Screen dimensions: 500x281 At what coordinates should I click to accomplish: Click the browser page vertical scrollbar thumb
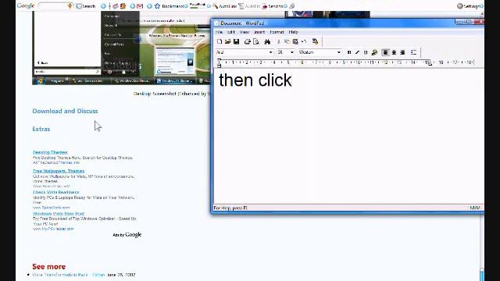coord(482,275)
